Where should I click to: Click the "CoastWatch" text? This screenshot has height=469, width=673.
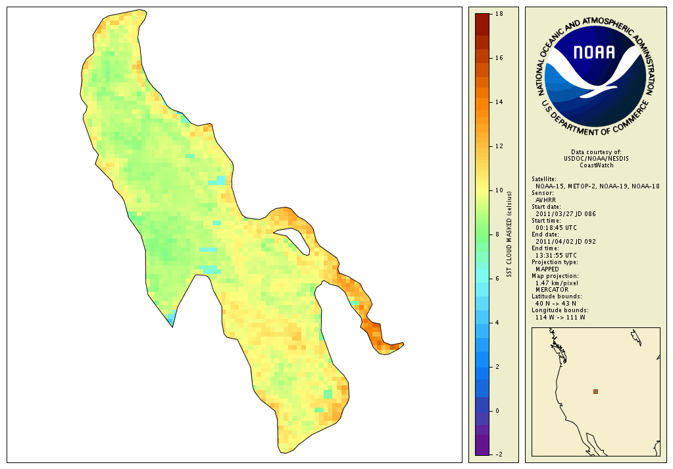pyautogui.click(x=597, y=165)
